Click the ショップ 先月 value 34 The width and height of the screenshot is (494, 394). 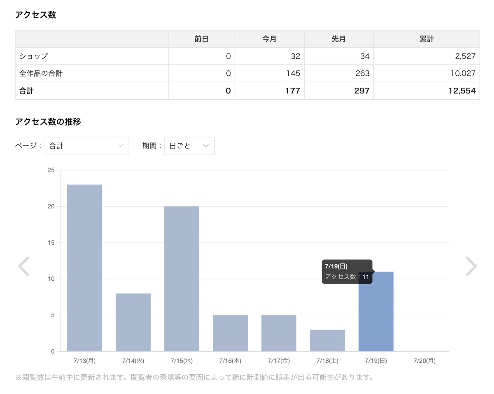tap(365, 56)
